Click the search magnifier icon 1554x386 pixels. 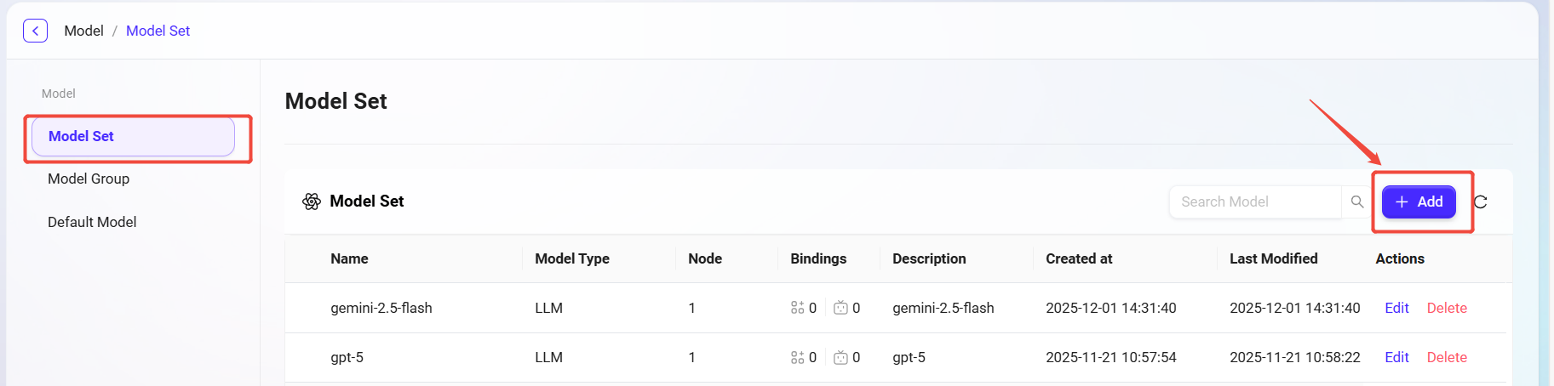click(x=1357, y=202)
